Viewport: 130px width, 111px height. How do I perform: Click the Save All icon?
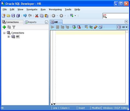click(18, 16)
